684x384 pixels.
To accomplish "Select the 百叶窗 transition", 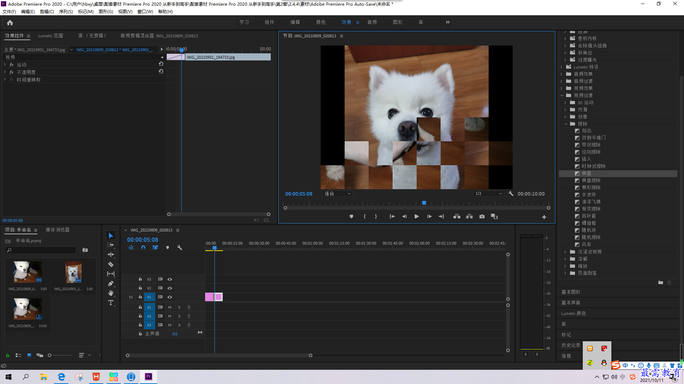I will tap(589, 216).
